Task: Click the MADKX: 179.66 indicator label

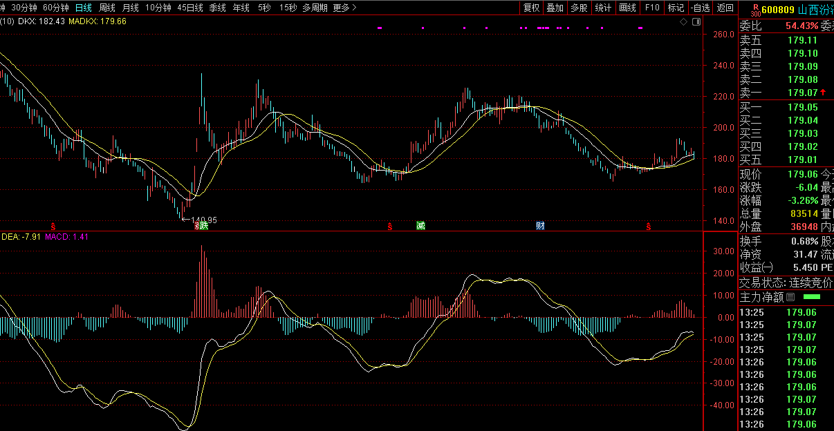Action: point(98,21)
